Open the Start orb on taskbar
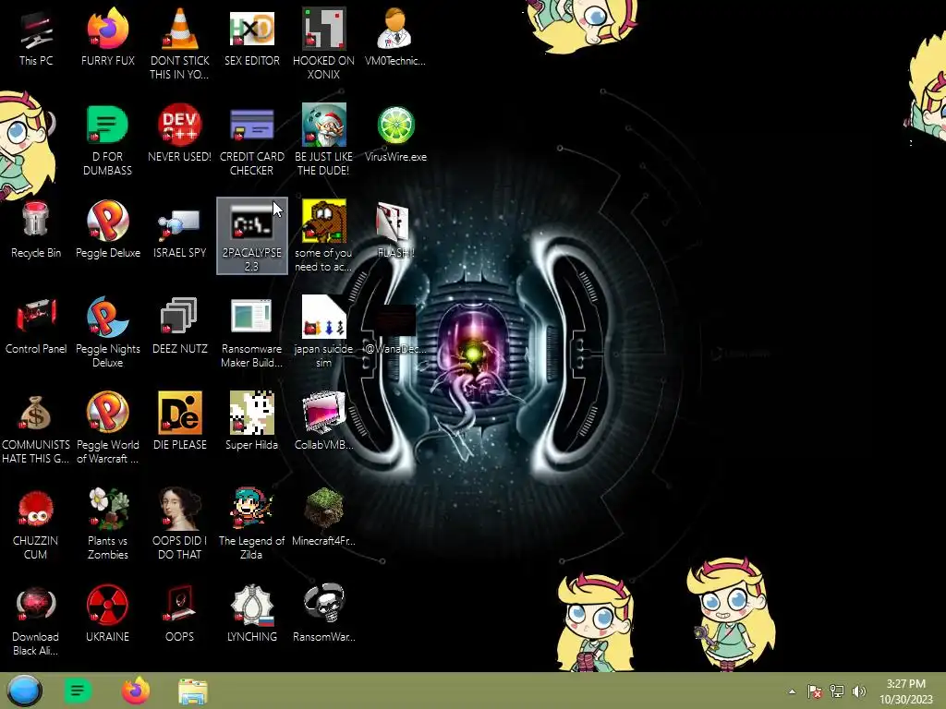 pos(24,691)
